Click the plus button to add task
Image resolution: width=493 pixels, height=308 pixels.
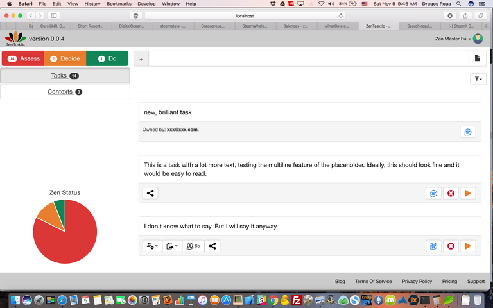pyautogui.click(x=141, y=59)
